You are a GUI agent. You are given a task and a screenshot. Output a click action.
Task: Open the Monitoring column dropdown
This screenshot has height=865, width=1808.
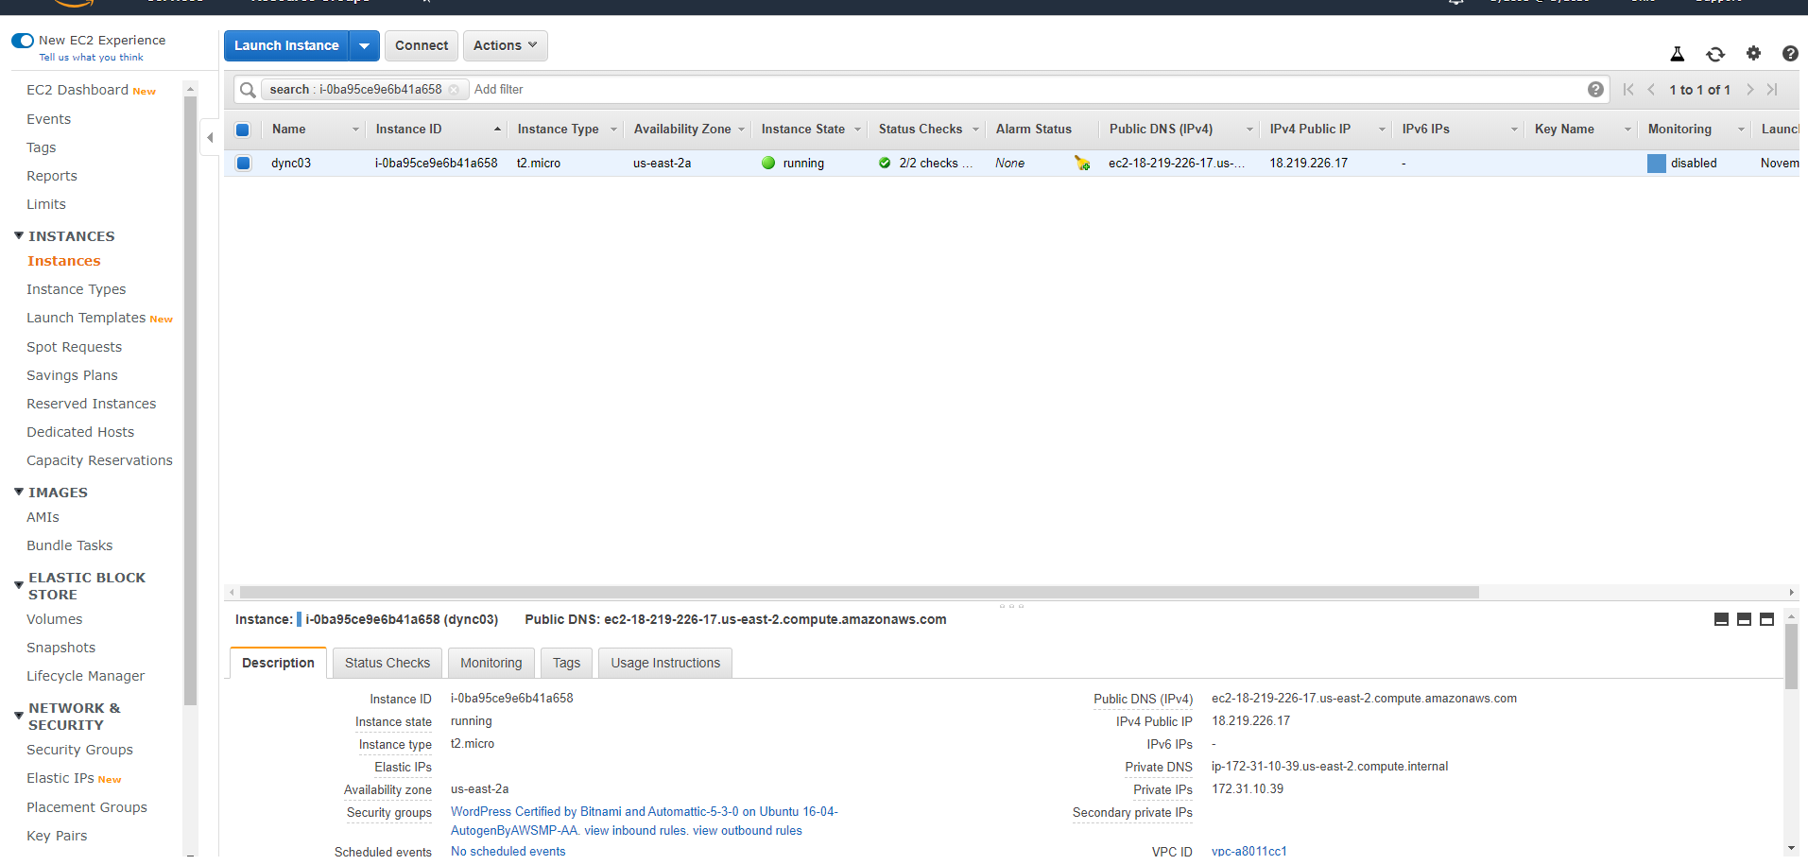1741,130
